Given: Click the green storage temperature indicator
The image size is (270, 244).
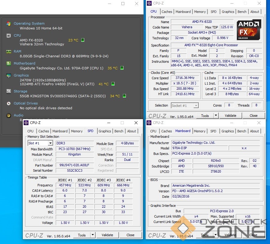Looking at the screenshot, I should pos(124,96).
